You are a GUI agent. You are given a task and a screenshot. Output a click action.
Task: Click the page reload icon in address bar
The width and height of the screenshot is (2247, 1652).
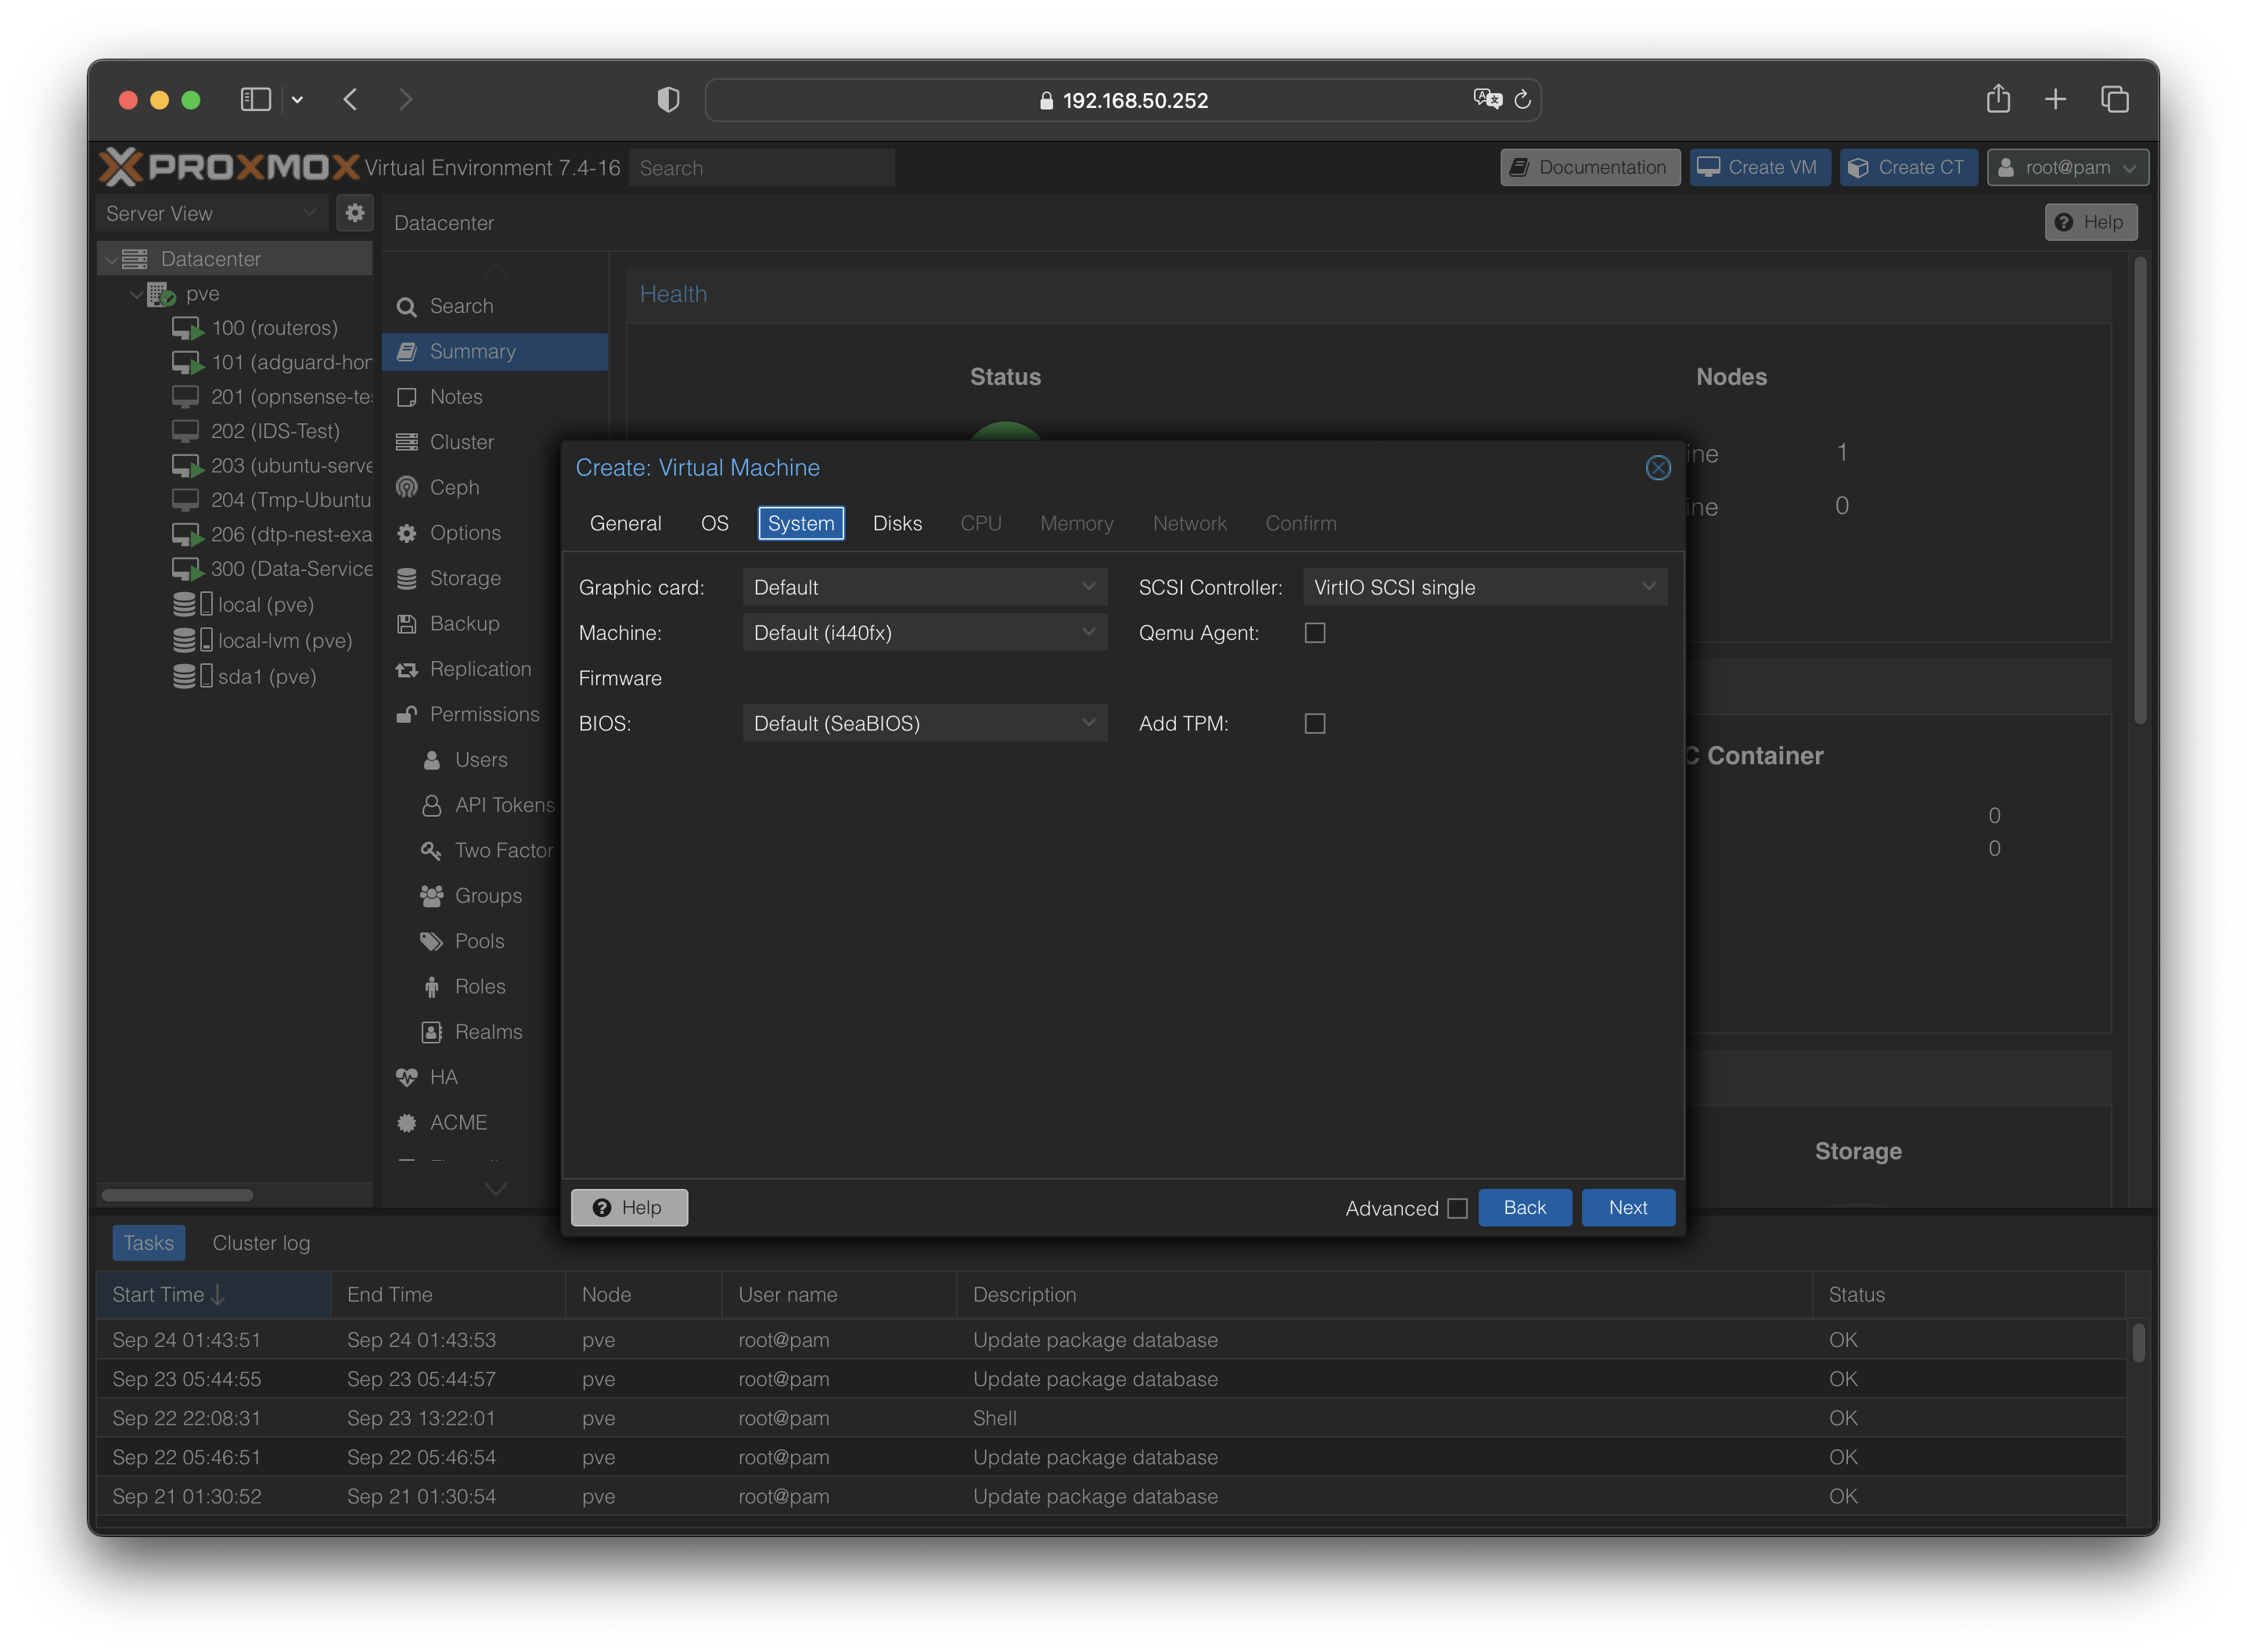(1522, 99)
